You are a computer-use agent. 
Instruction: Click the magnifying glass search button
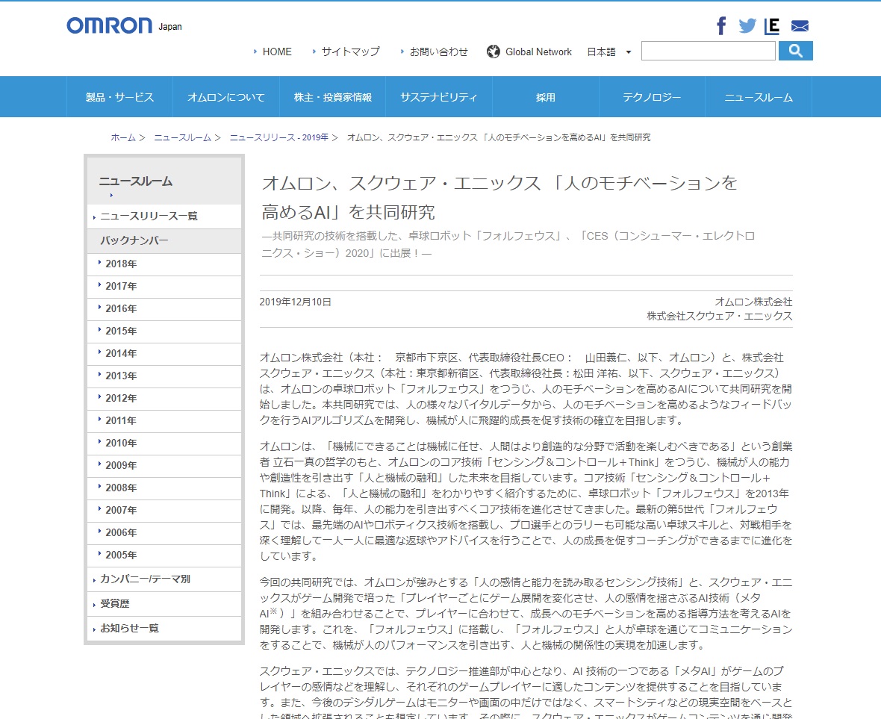tap(796, 51)
